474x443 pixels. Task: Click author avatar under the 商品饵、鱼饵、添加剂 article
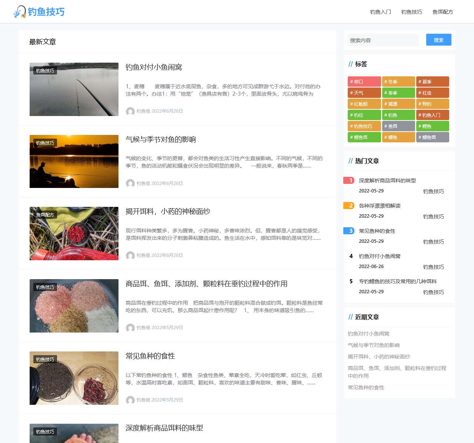click(x=130, y=328)
